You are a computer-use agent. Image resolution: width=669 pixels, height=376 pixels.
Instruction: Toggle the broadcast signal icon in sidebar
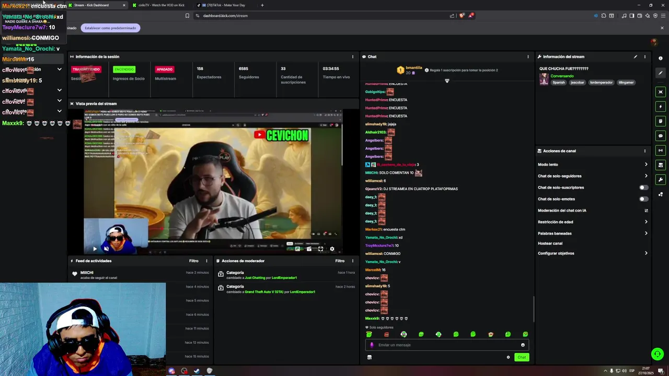click(x=661, y=150)
